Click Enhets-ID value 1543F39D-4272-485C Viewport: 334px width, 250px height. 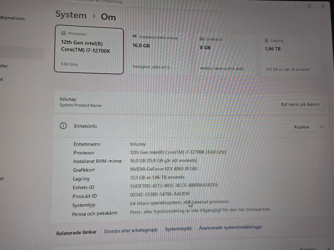(x=174, y=185)
